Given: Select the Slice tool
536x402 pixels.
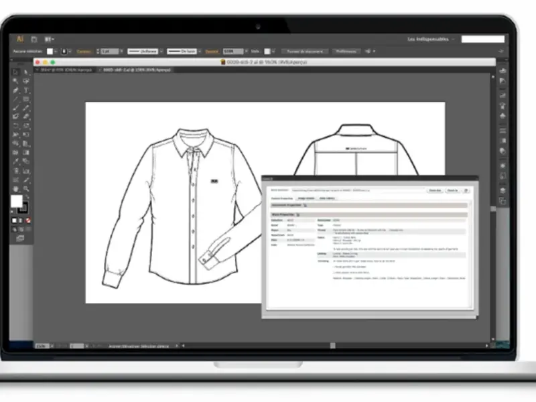Looking at the screenshot, I should (26, 180).
